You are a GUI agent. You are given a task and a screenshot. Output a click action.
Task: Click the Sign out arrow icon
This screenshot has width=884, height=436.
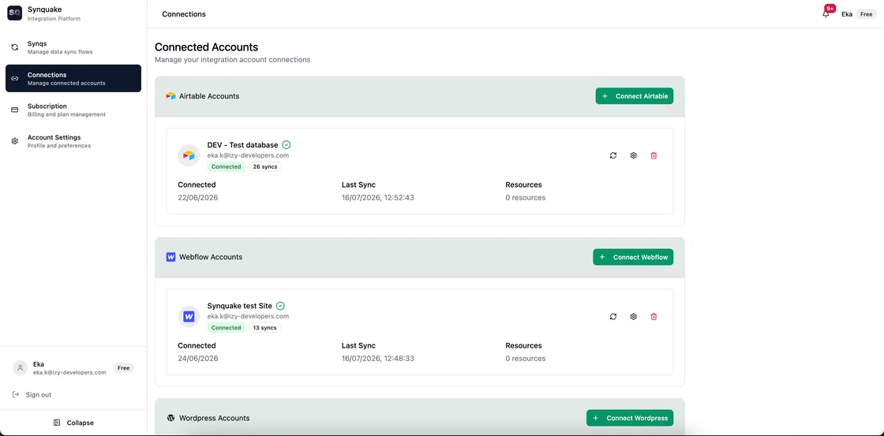(15, 395)
